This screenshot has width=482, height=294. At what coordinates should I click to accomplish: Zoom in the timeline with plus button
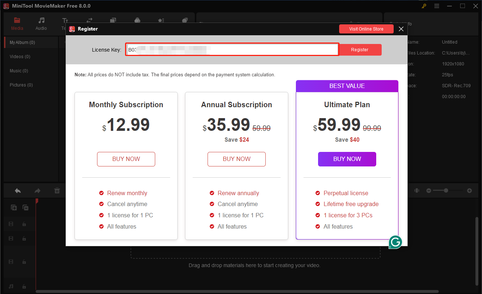click(x=469, y=190)
